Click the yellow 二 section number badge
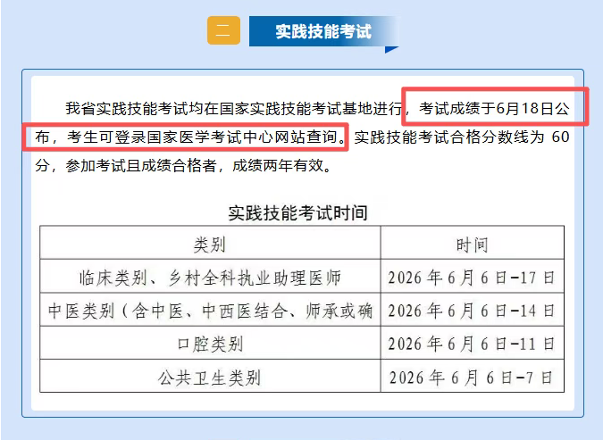The width and height of the screenshot is (603, 440). point(223,30)
